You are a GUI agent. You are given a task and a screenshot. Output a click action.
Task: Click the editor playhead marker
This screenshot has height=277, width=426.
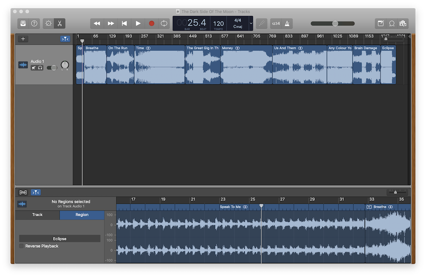tap(261, 206)
